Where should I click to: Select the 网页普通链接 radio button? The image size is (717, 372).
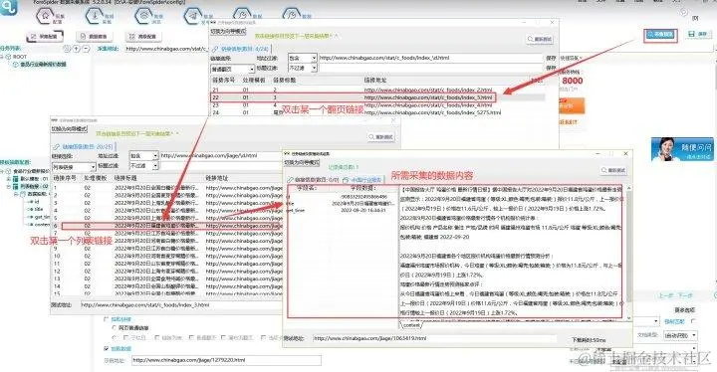click(x=115, y=327)
